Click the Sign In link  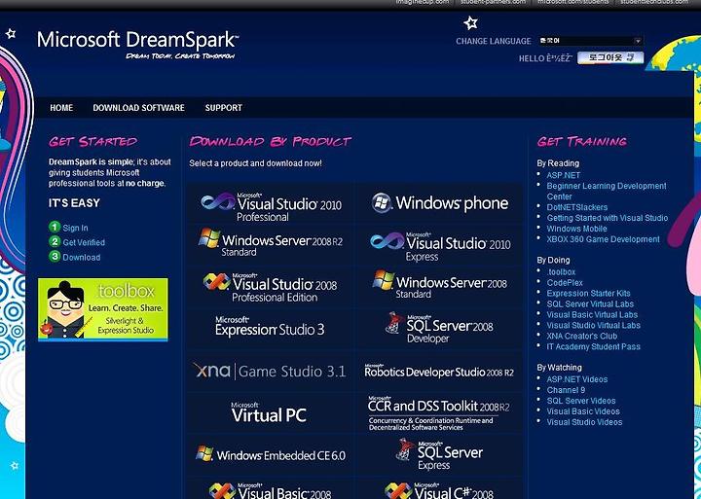click(x=75, y=228)
